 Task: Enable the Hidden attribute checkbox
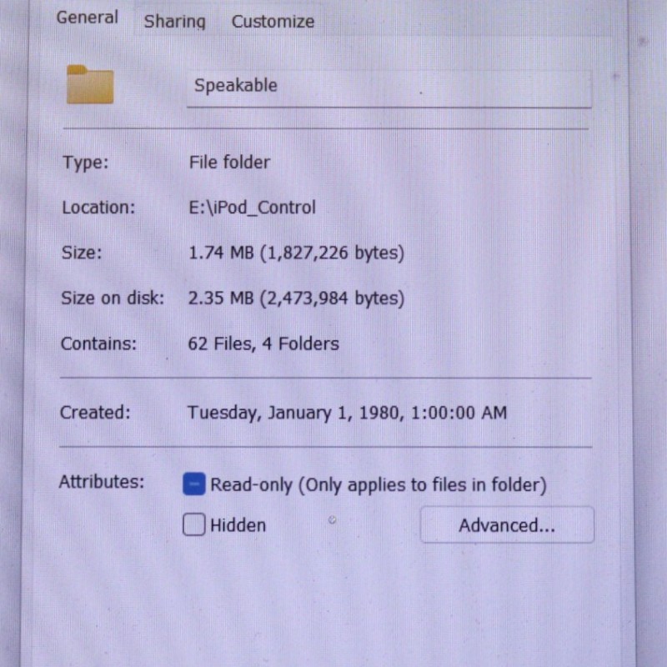click(x=194, y=525)
